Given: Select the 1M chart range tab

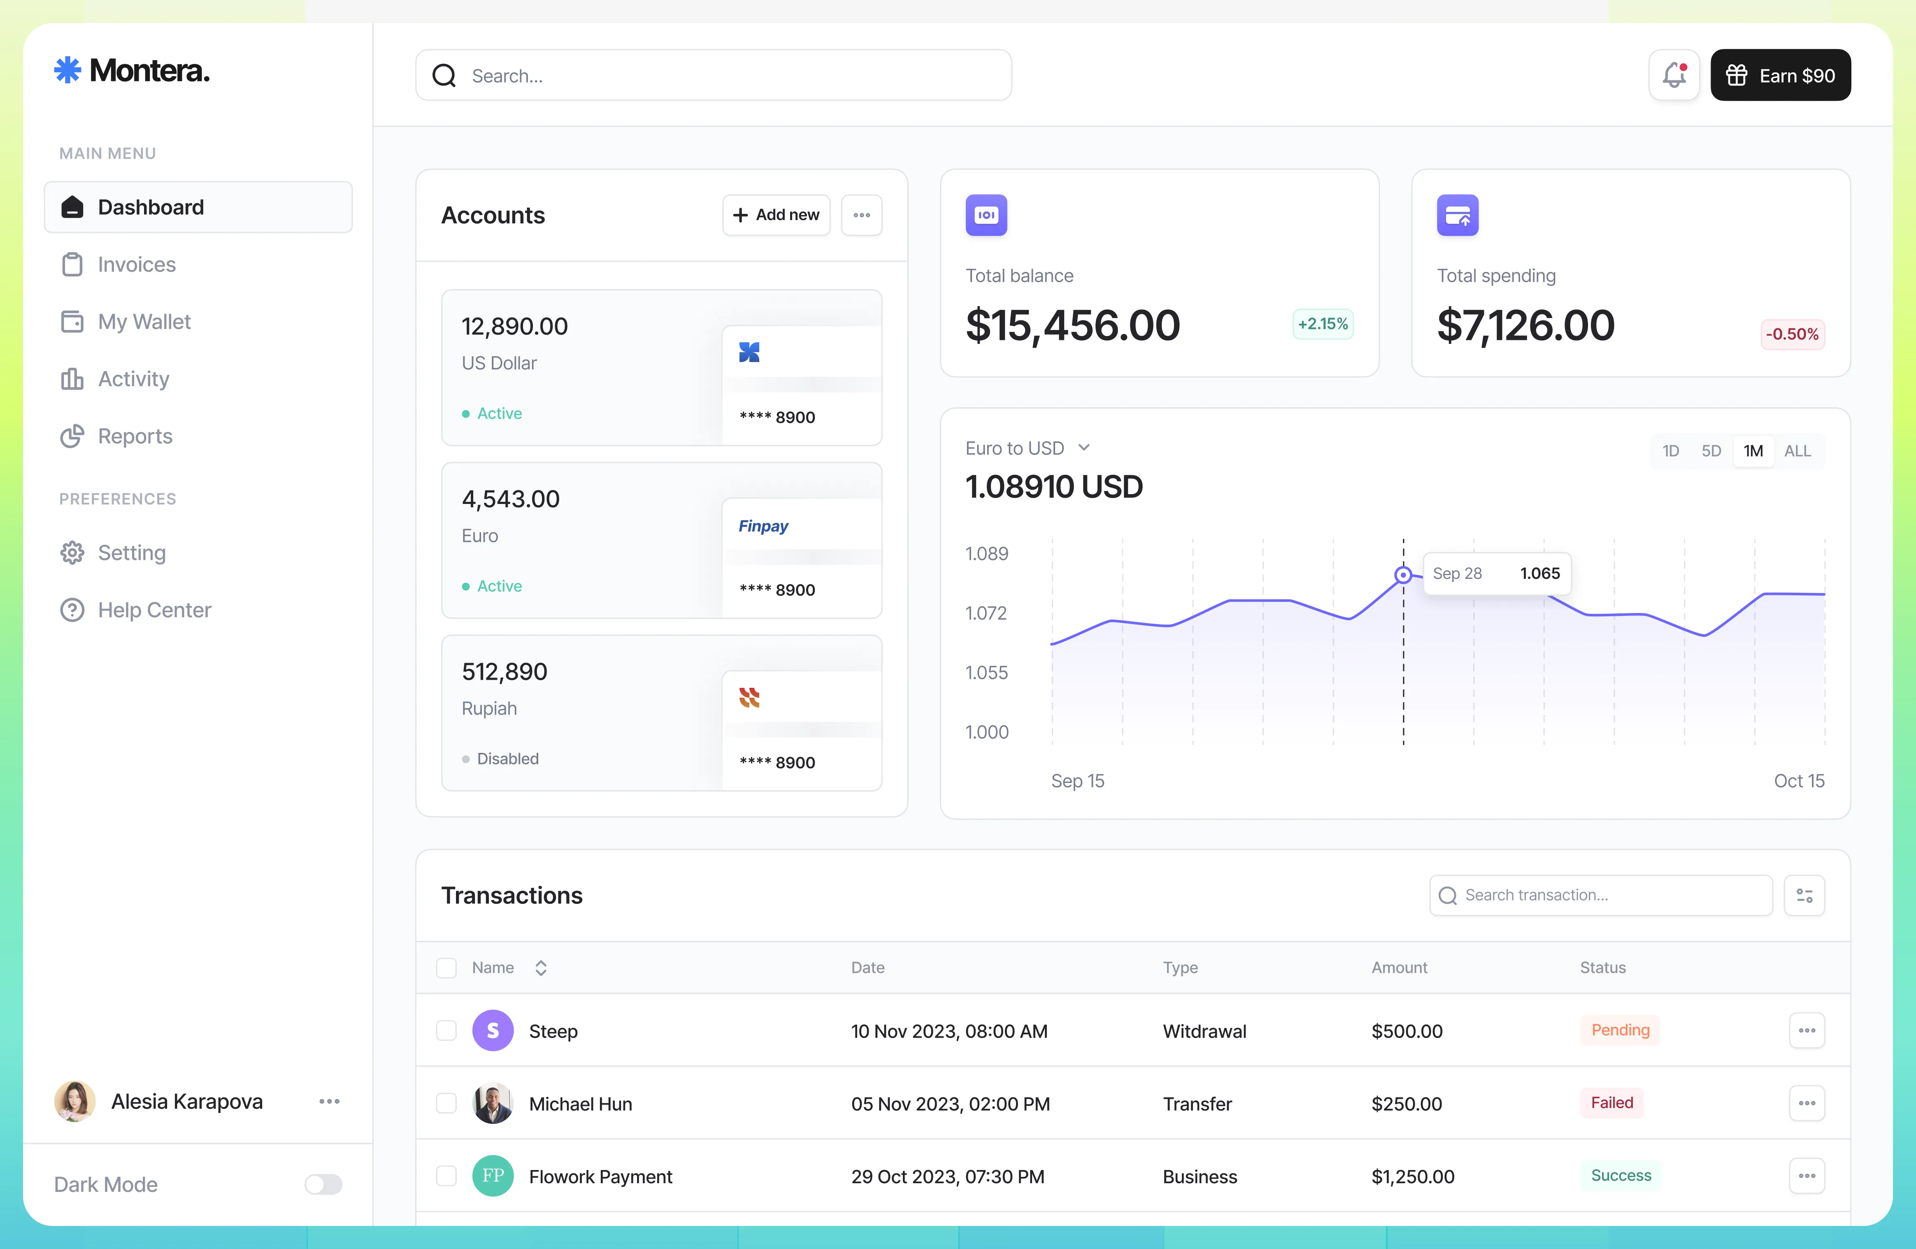Looking at the screenshot, I should pos(1753,450).
